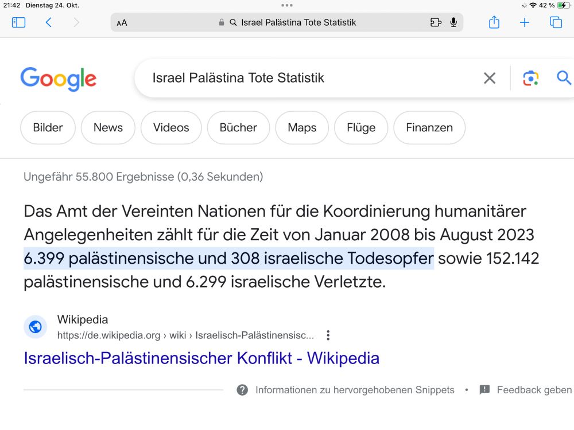Click Feedback geben

[x=534, y=390]
